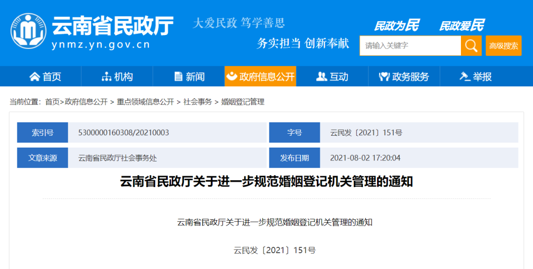This screenshot has height=269, width=533.
Task: Click the 云南省民政厅 site title text
Action: pos(113,26)
